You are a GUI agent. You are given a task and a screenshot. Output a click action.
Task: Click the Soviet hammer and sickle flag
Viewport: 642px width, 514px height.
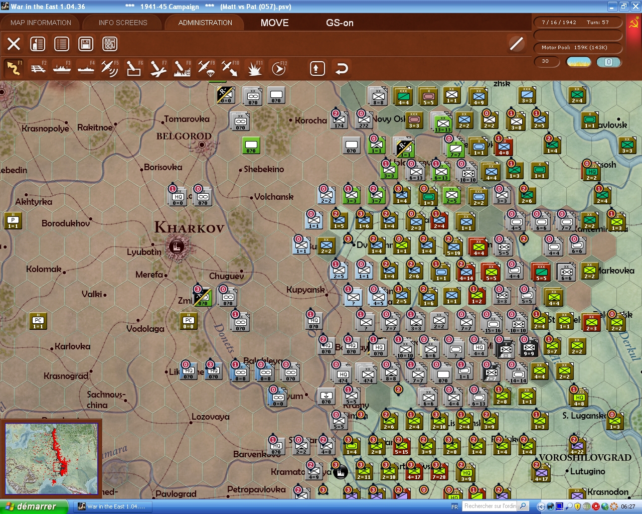(x=633, y=23)
